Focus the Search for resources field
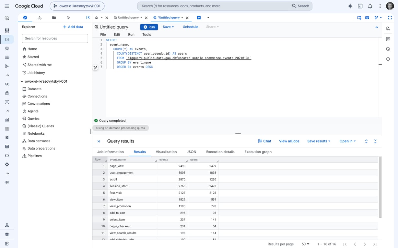Viewport: 398px width, 248px height. [x=55, y=38]
